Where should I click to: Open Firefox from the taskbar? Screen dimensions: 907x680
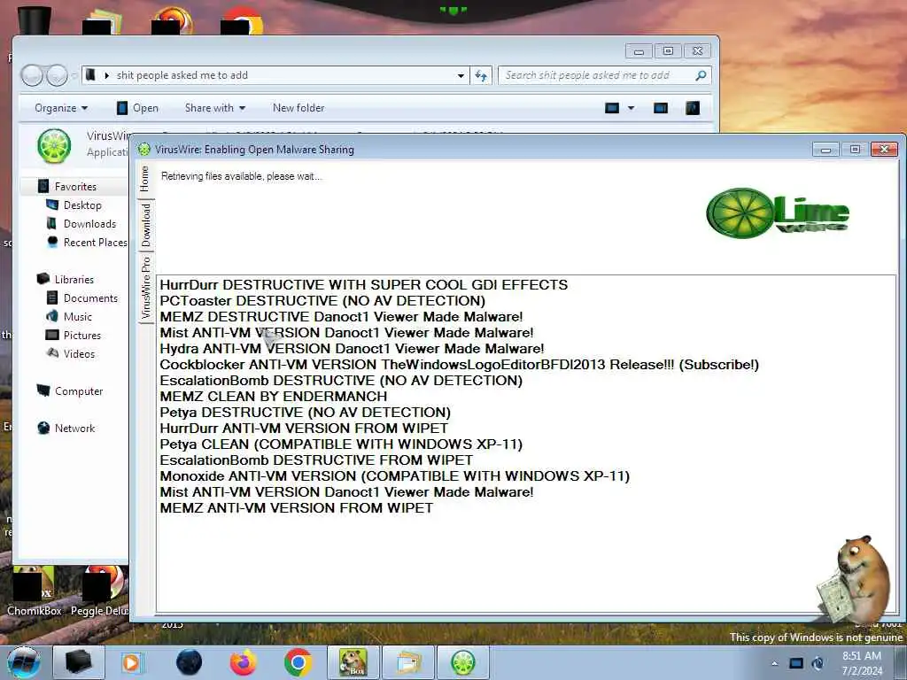tap(244, 662)
